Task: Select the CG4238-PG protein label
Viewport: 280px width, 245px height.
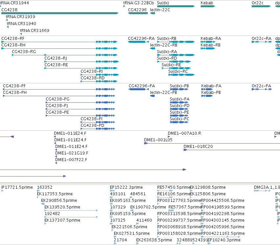Action: pyautogui.click(x=58, y=99)
